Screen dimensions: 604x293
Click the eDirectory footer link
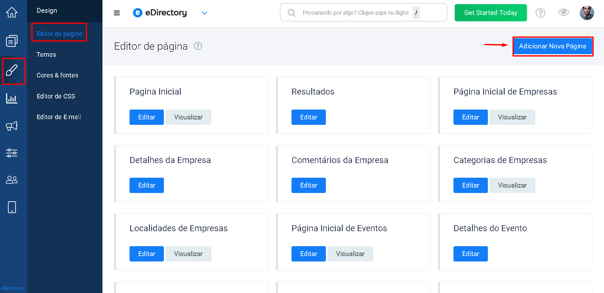12,288
